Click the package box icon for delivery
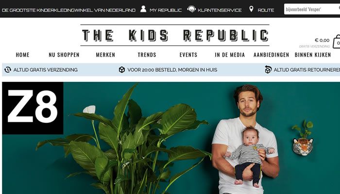 pos(122,69)
